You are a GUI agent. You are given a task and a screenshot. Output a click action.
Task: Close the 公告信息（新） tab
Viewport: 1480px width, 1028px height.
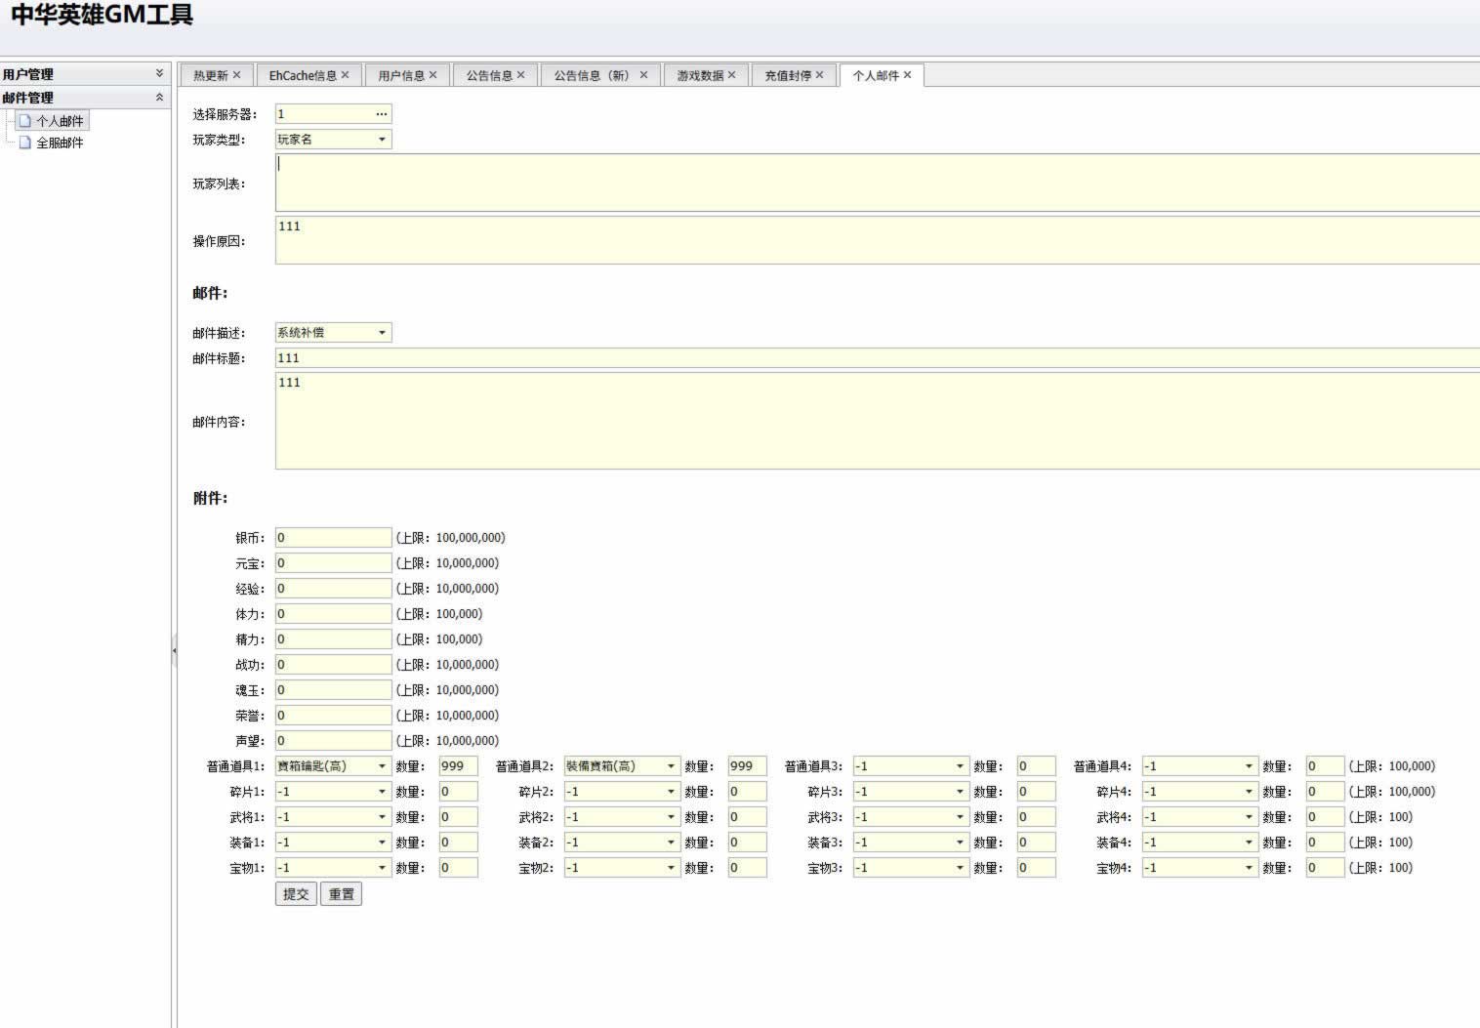click(643, 75)
